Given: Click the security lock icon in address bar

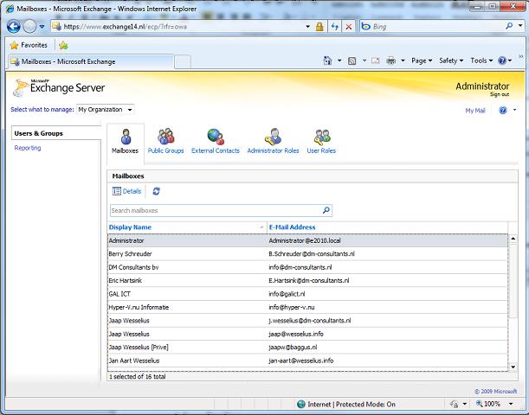Looking at the screenshot, I should click(319, 27).
